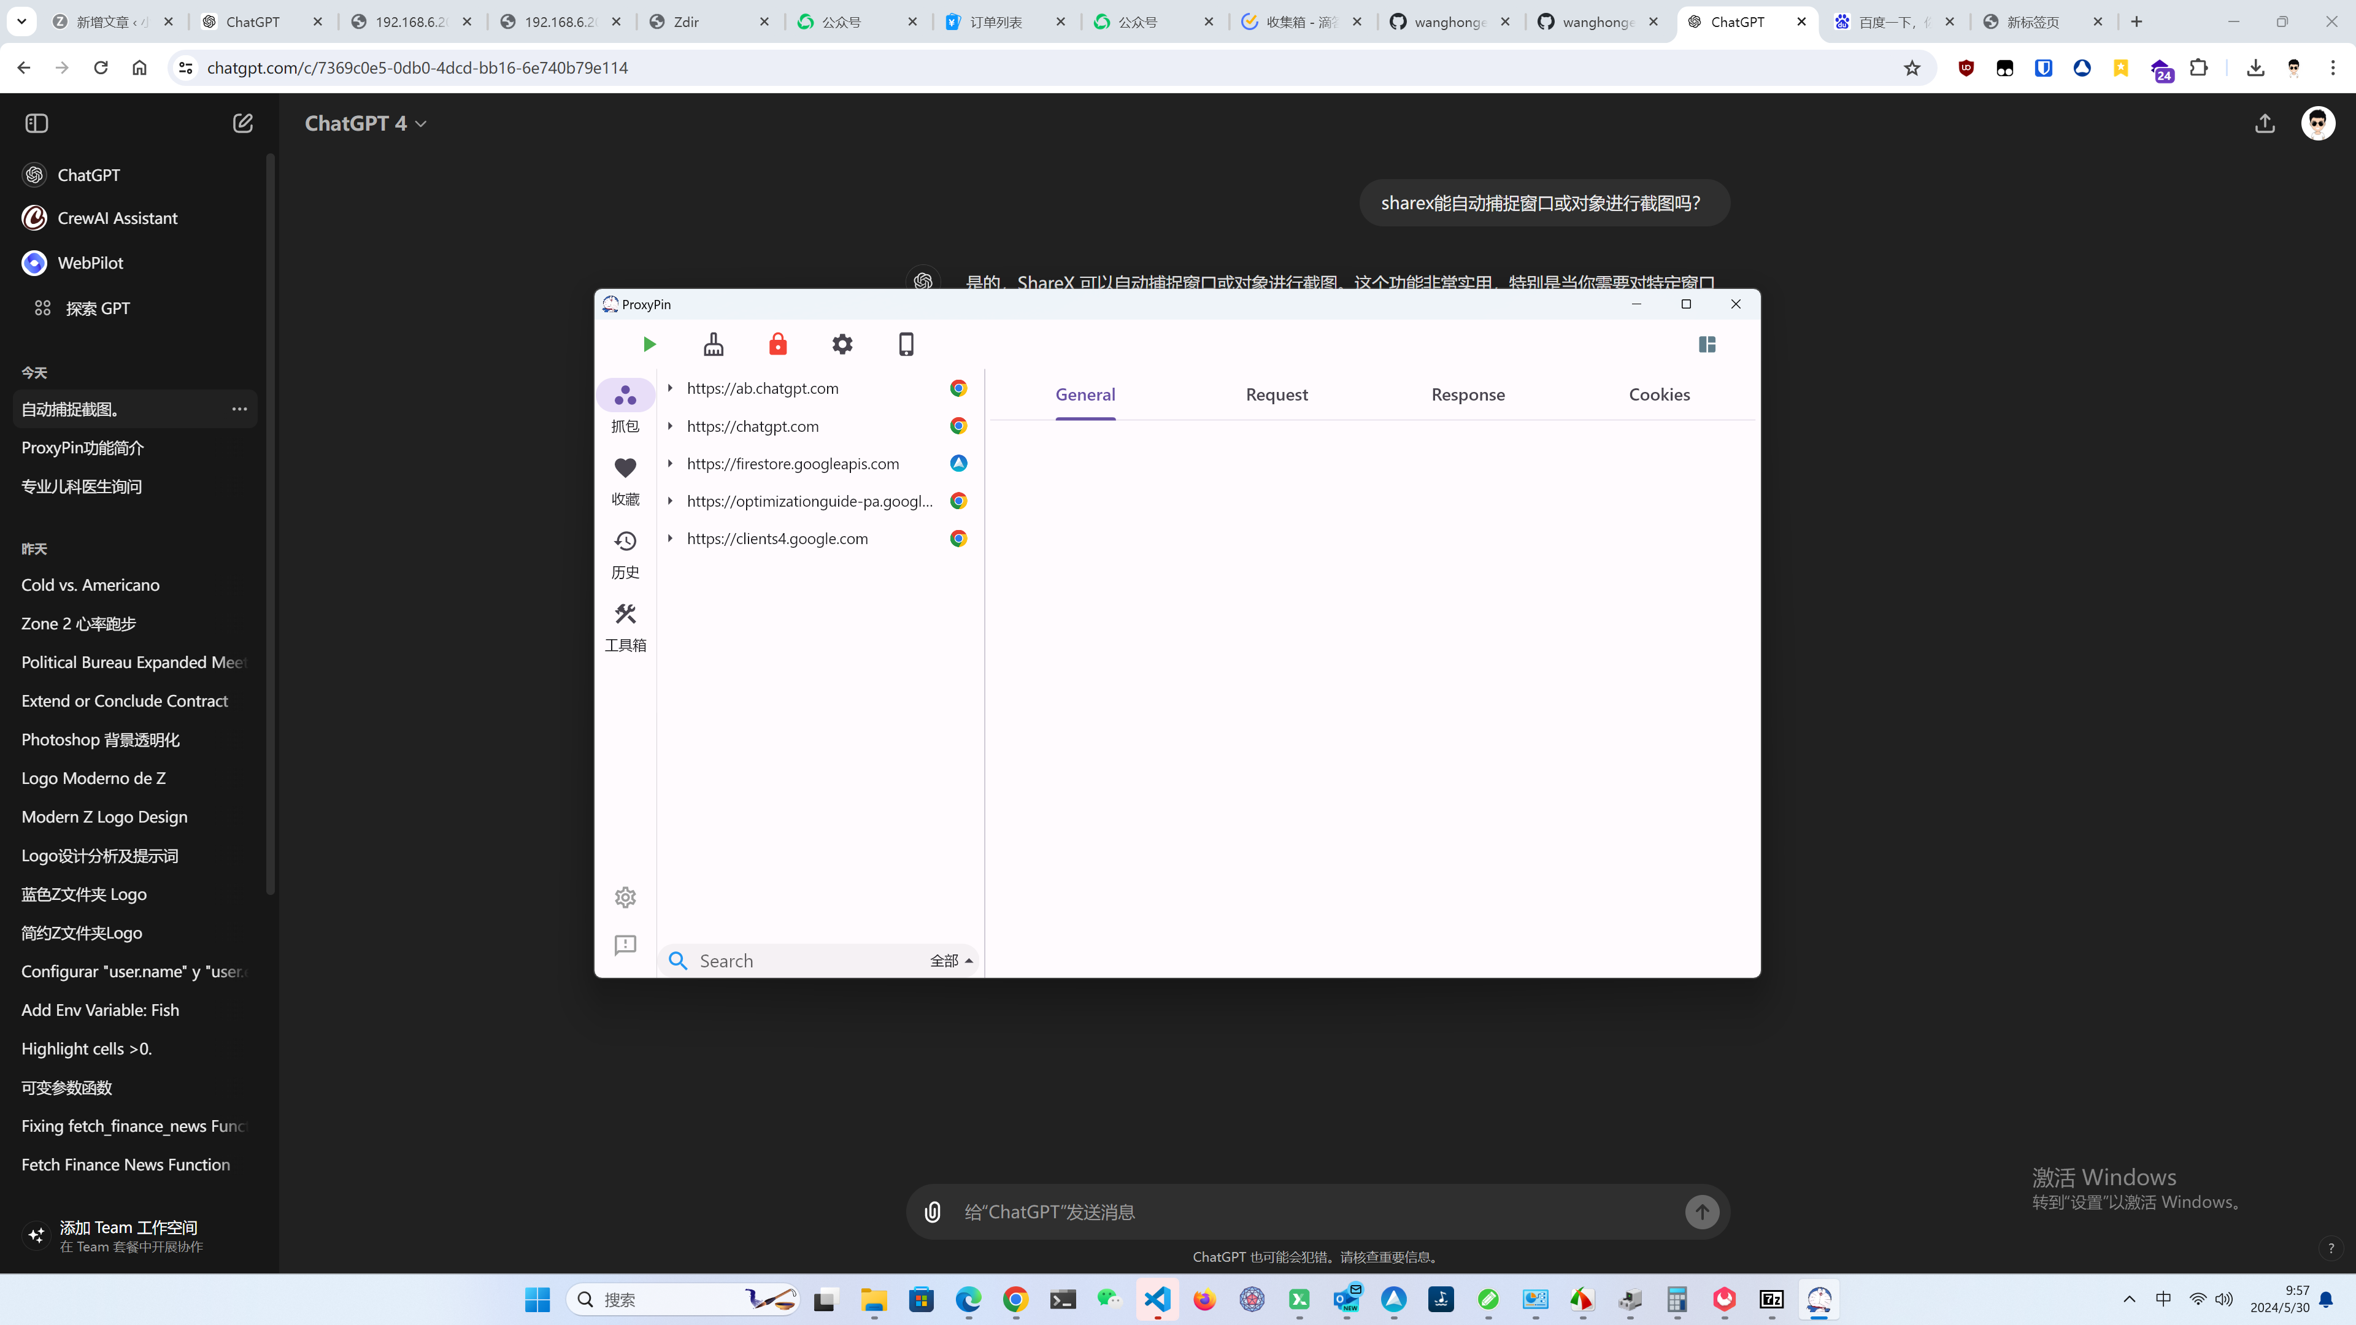Expand the clients4.google.com request group
The width and height of the screenshot is (2356, 1325).
click(671, 539)
